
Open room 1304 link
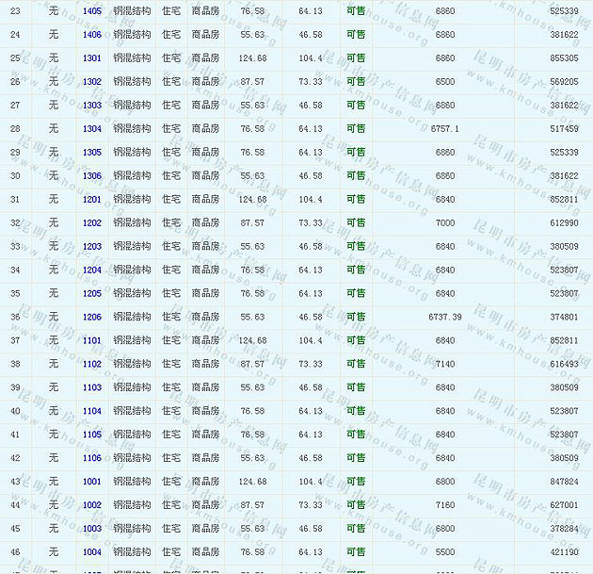coord(91,128)
